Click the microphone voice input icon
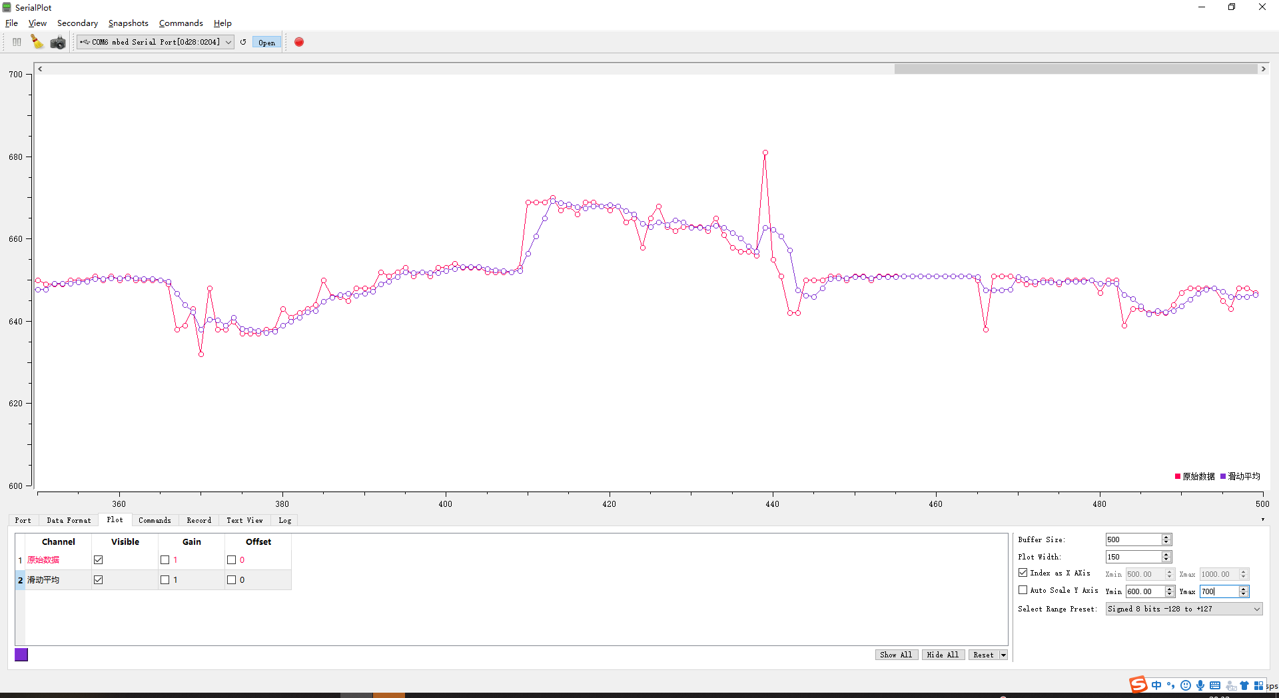The image size is (1279, 698). point(1200,685)
